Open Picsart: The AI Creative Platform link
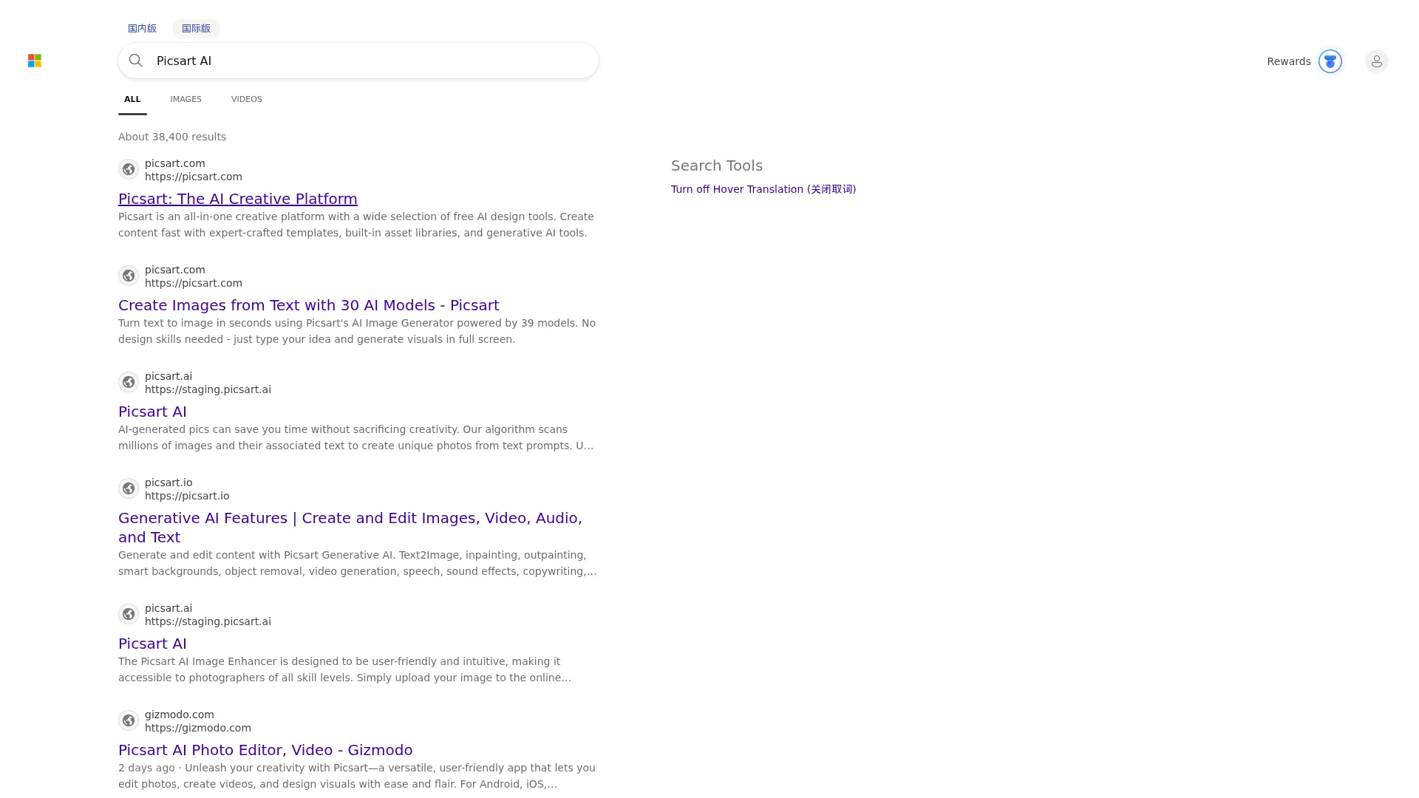This screenshot has height=798, width=1419. [x=238, y=199]
